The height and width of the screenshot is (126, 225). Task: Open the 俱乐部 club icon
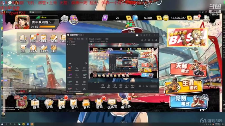click(126, 104)
